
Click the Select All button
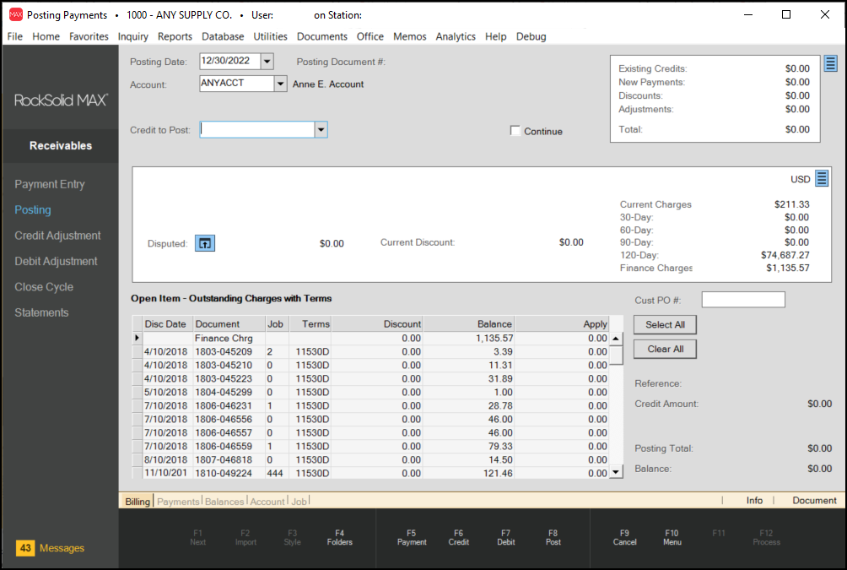click(665, 324)
